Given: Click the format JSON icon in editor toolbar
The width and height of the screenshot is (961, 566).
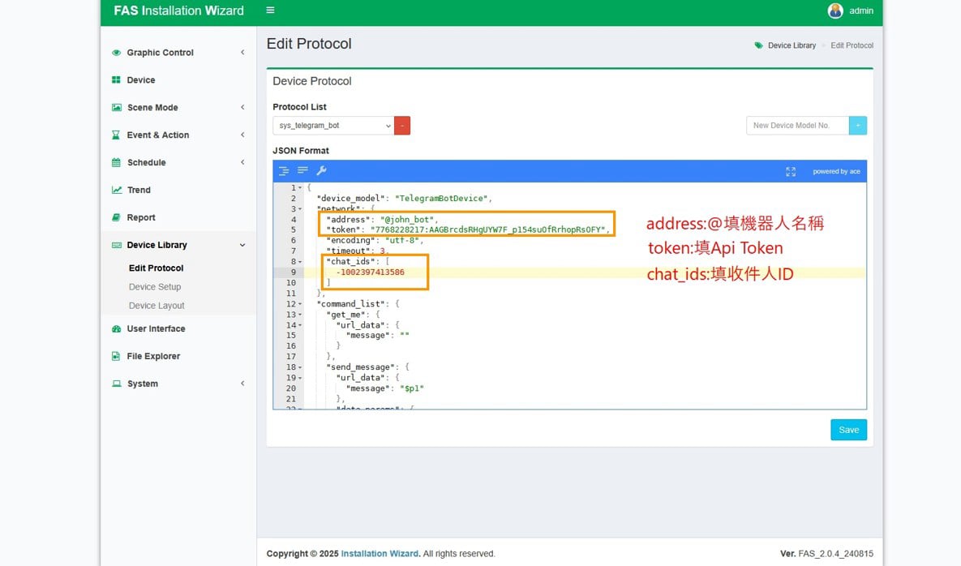Looking at the screenshot, I should point(284,171).
